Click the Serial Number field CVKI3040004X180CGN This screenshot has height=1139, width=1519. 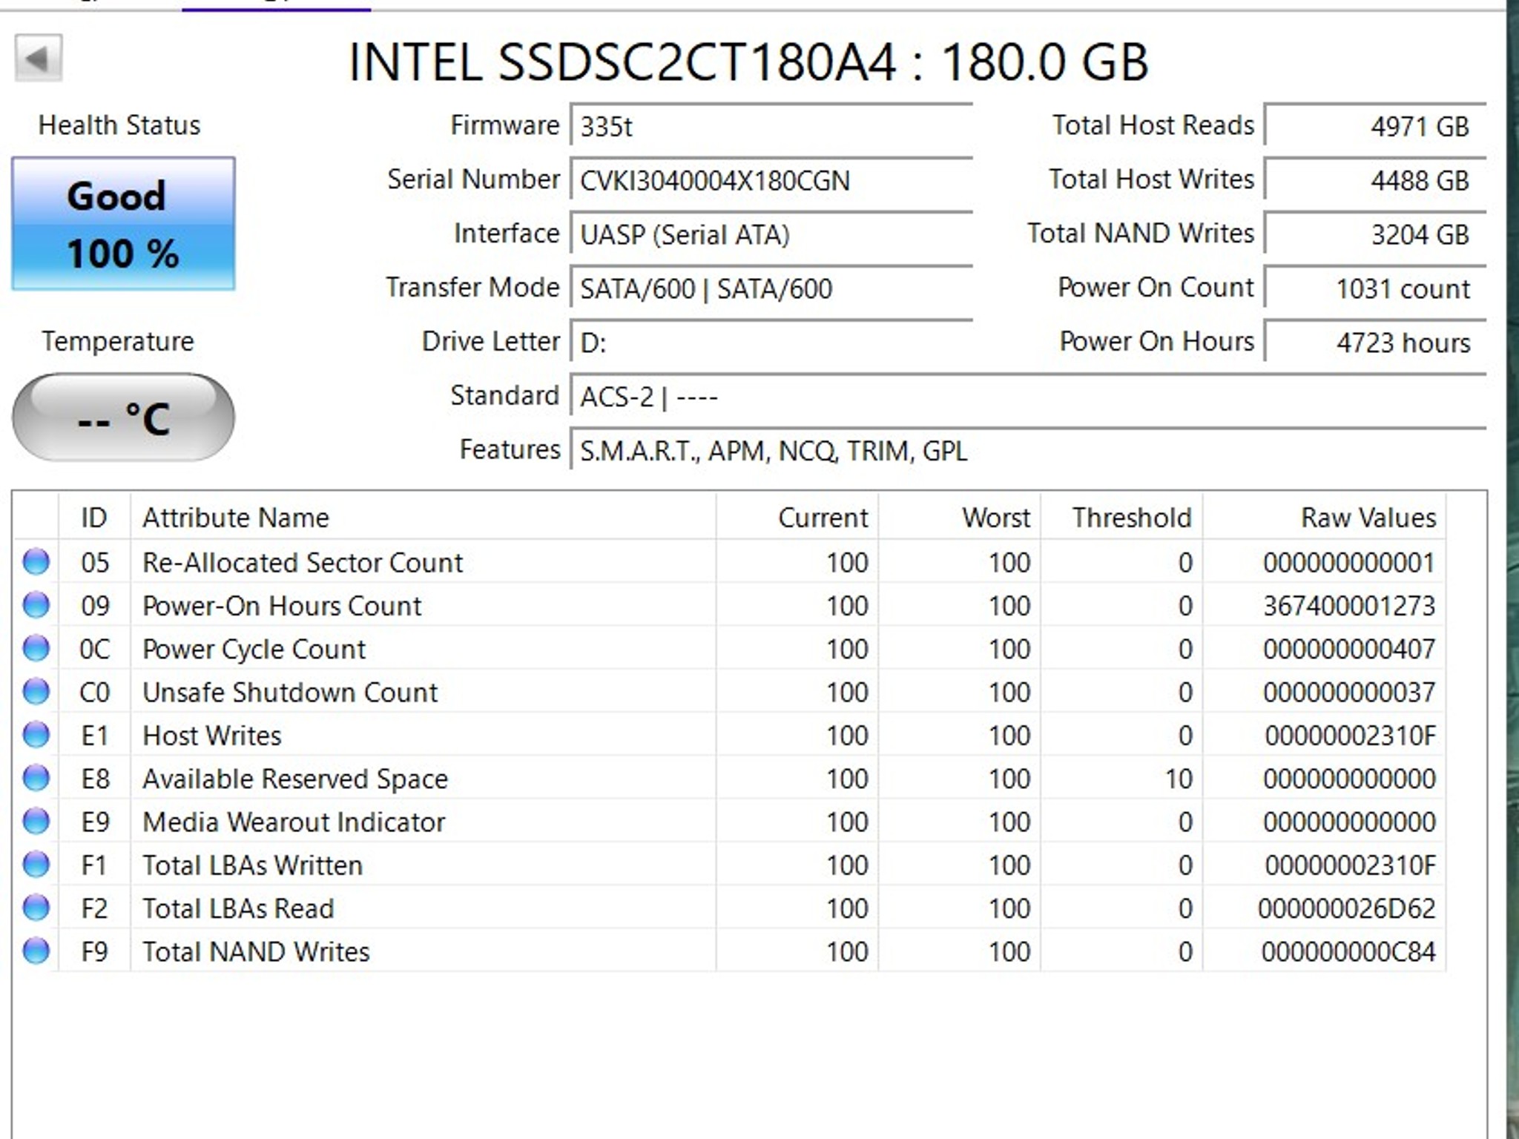(771, 179)
